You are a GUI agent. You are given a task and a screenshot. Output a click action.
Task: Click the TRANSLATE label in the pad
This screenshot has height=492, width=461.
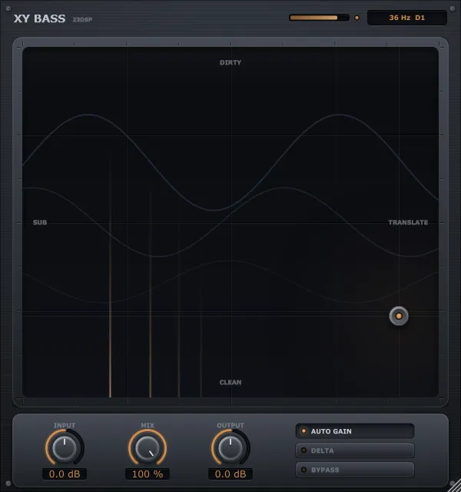(x=408, y=222)
